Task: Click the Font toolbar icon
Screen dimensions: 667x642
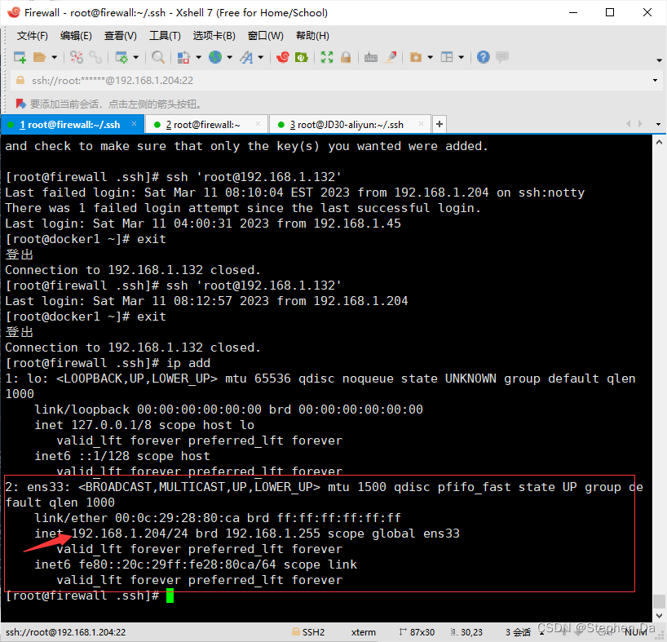Action: [x=247, y=57]
